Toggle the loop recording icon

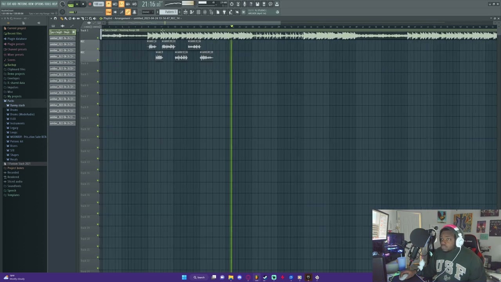[134, 4]
